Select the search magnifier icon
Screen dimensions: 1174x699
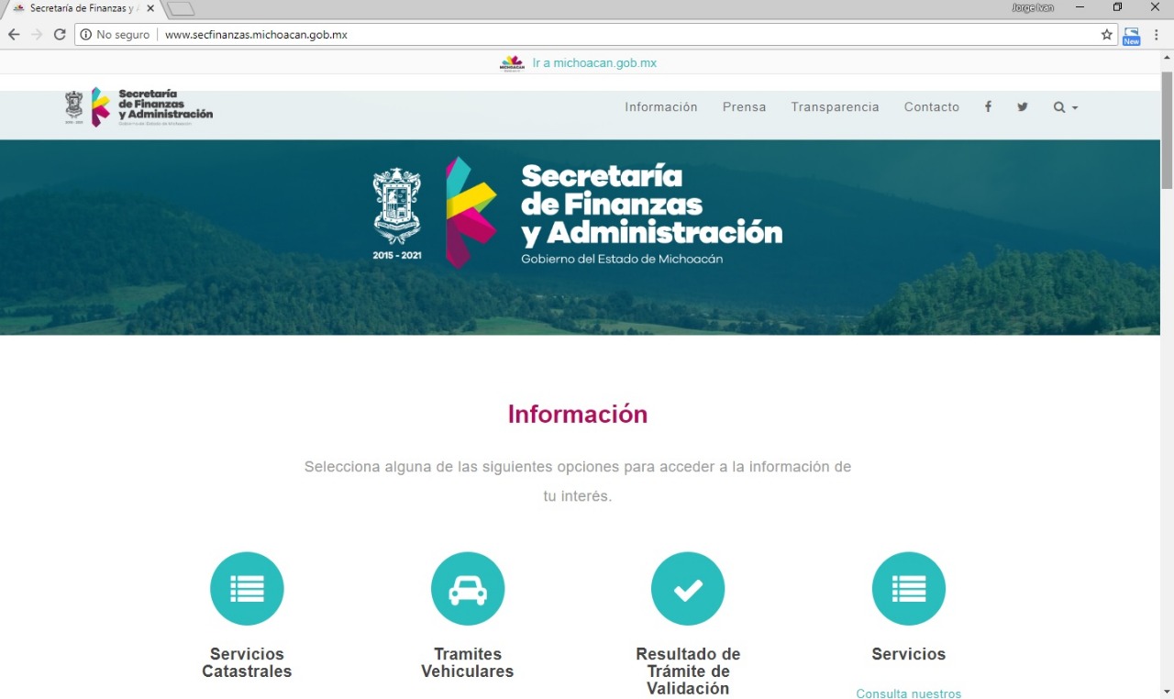point(1059,107)
